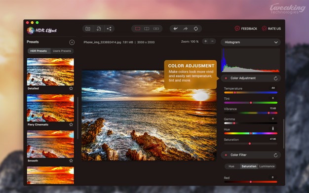Viewport: 309px width, 193px height.
Task: Click the redo arrow icon
Action: [186, 29]
